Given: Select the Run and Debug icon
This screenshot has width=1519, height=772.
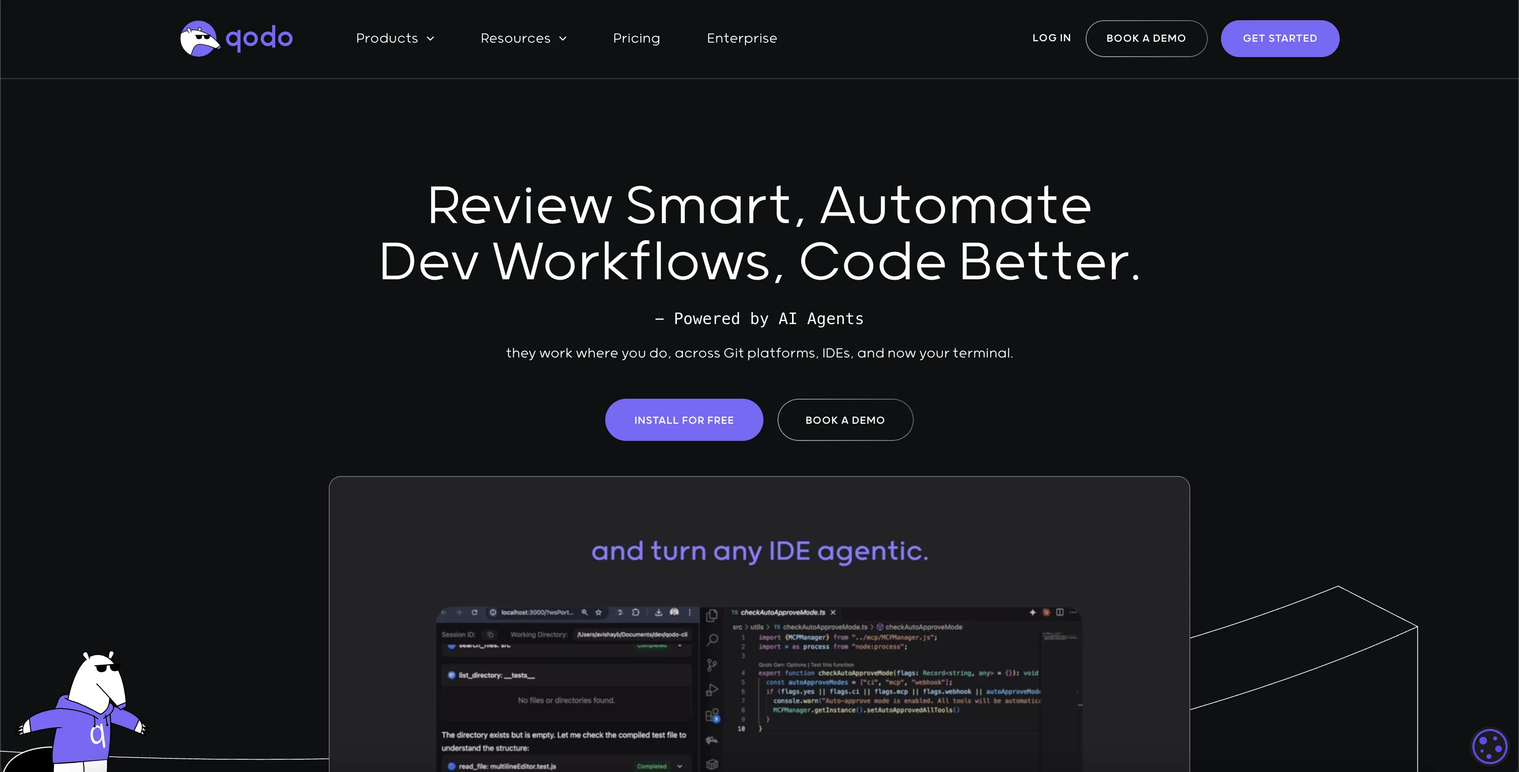Looking at the screenshot, I should click(712, 689).
